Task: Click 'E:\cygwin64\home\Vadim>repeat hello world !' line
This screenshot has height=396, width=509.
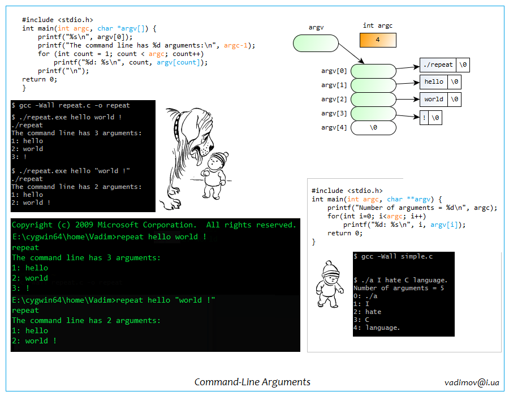Action: tap(109, 237)
